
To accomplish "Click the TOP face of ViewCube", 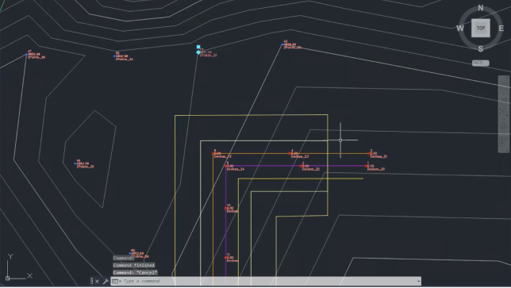I will [x=481, y=28].
